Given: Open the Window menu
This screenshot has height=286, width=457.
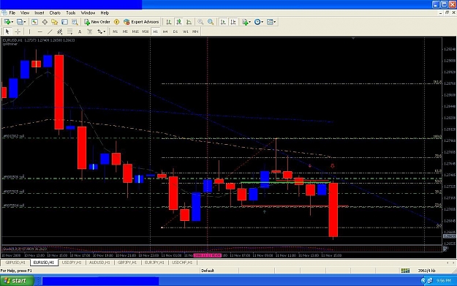Looking at the screenshot, I should point(88,13).
